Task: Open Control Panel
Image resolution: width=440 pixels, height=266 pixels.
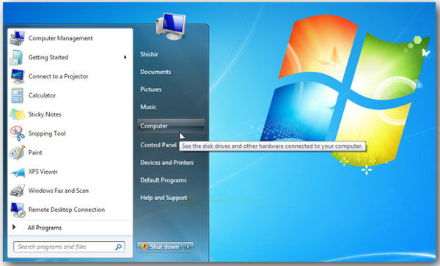Action: 158,145
